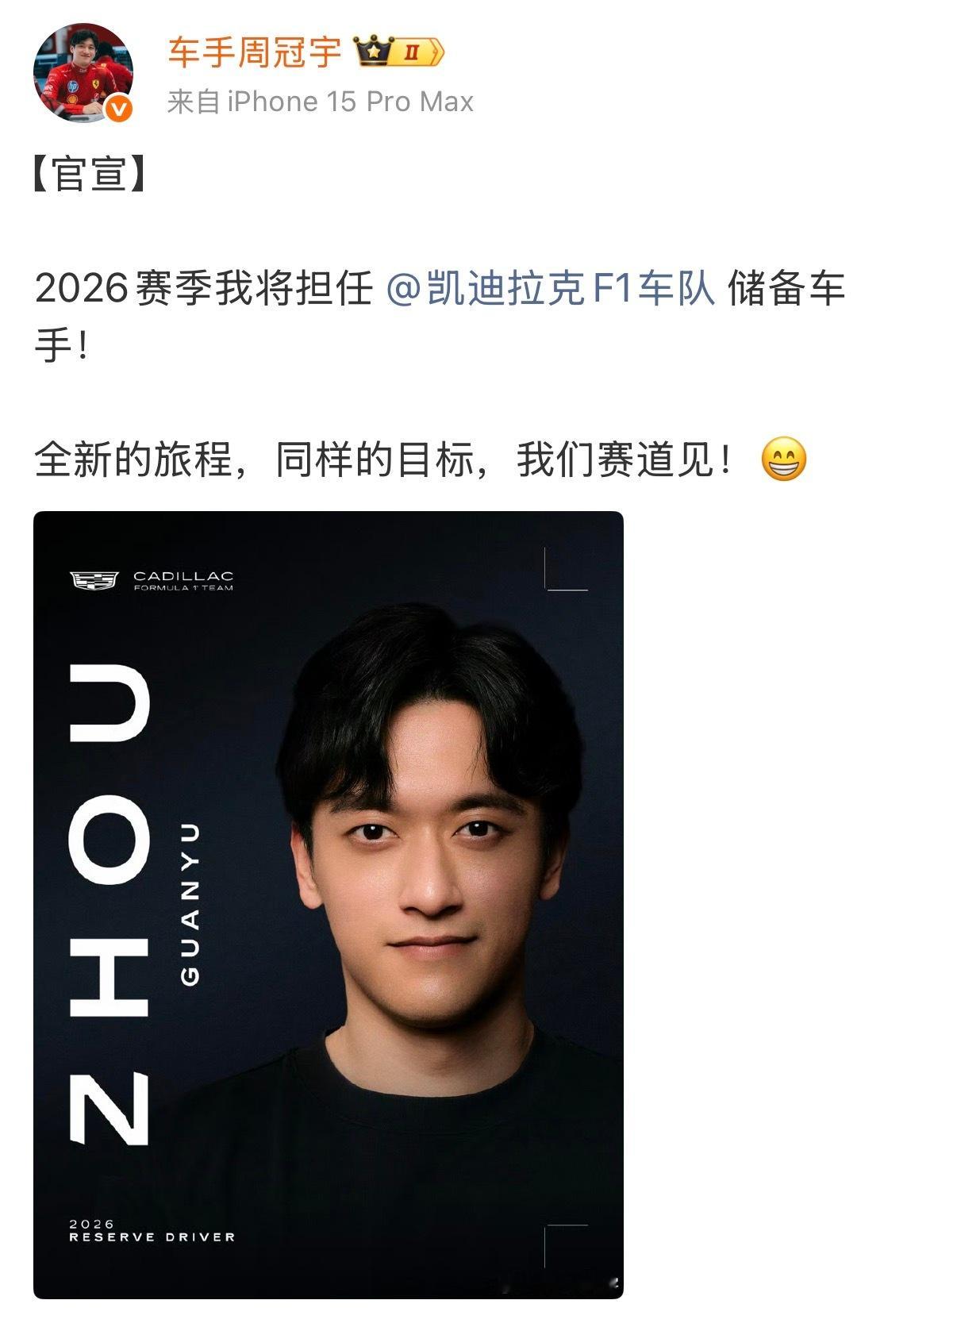The image size is (957, 1327).
Task: Click the Cadillac crest logo in poster
Action: (x=94, y=580)
